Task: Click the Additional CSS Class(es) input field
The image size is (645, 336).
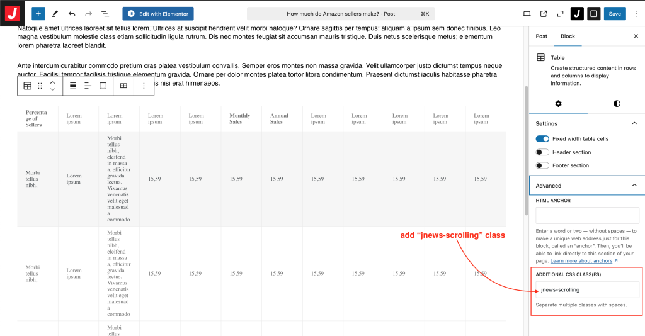Action: (587, 289)
